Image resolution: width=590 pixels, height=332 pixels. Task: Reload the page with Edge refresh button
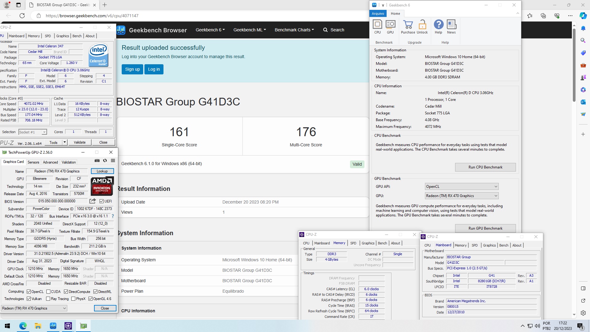click(22, 16)
